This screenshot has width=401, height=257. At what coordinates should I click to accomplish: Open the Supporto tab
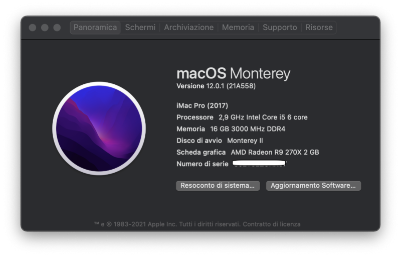[280, 28]
